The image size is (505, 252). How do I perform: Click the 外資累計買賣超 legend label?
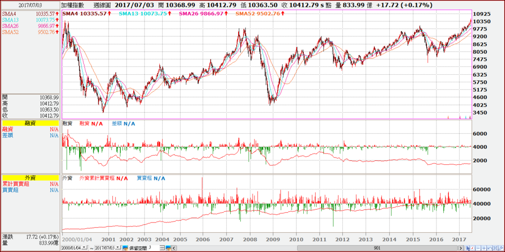97,178
